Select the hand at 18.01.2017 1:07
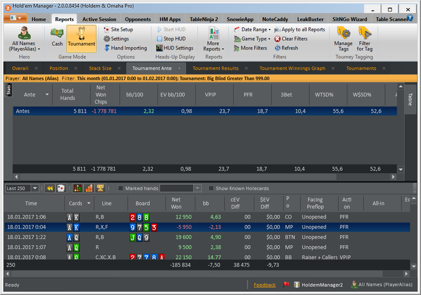 coord(207,247)
